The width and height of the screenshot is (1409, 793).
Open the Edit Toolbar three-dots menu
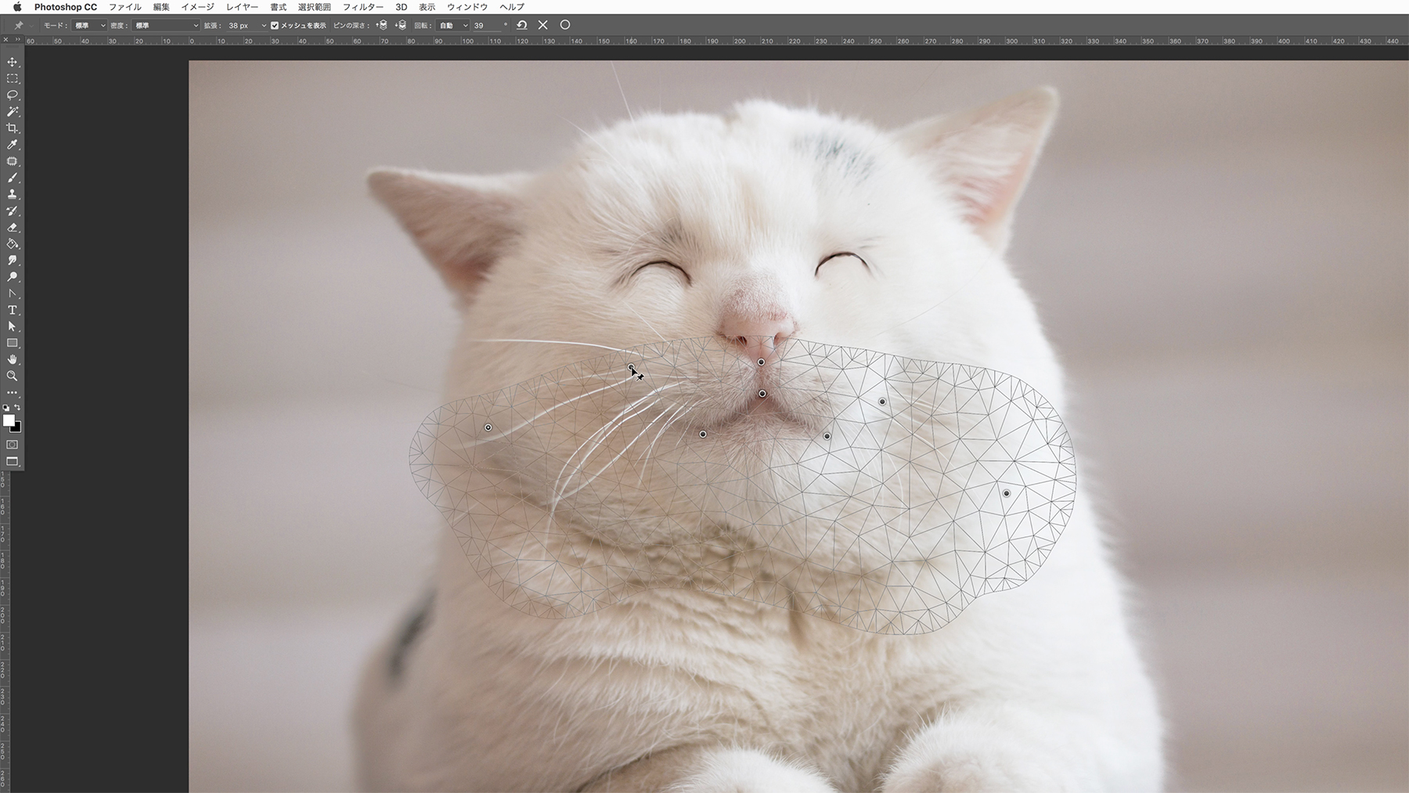pyautogui.click(x=13, y=393)
